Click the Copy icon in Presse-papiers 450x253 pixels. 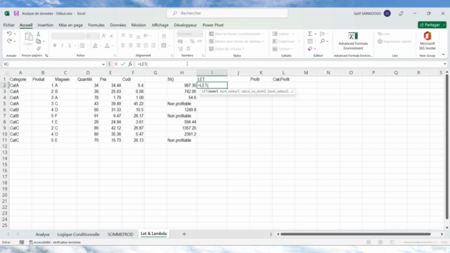[38, 41]
